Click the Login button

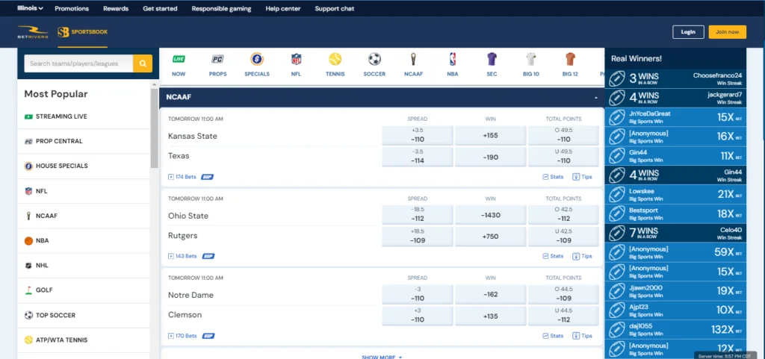click(x=688, y=32)
